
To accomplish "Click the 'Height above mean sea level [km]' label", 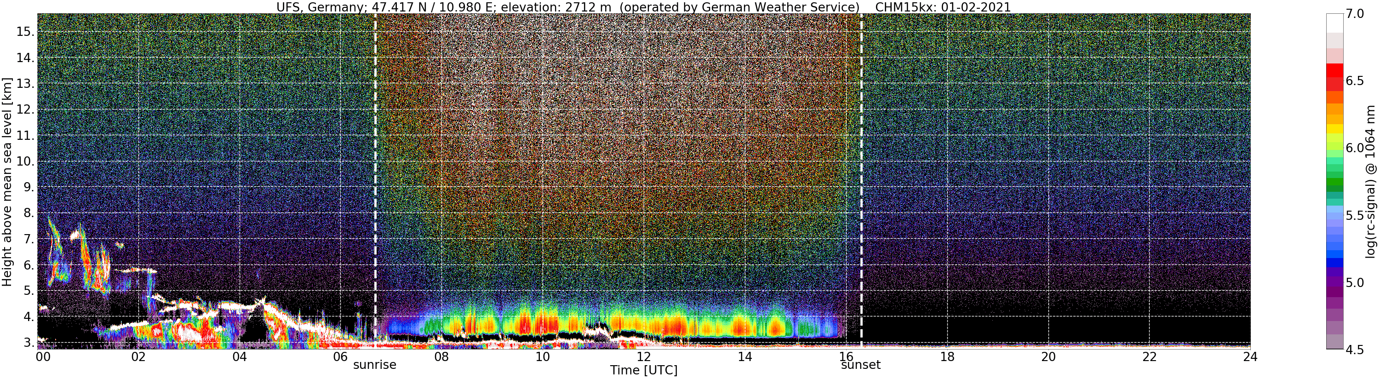I will [x=7, y=182].
